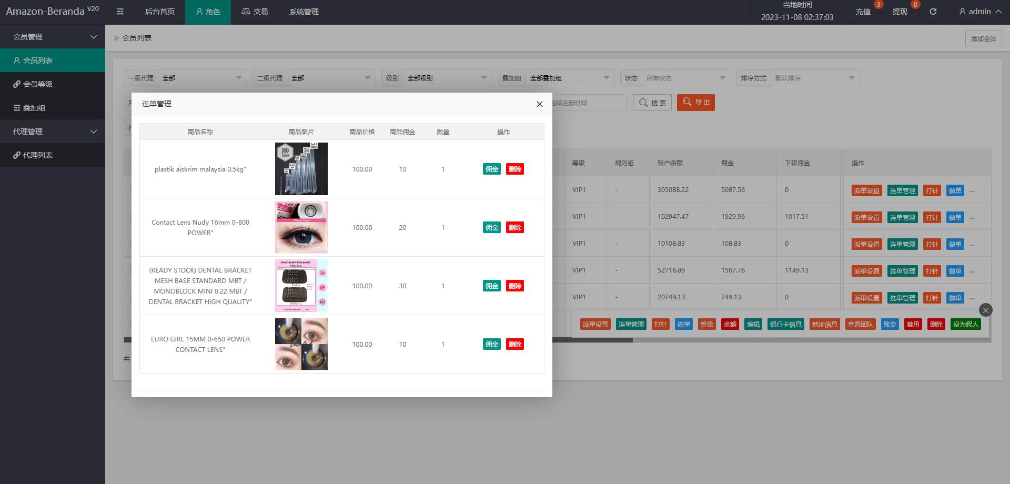Viewport: 1010px width, 484px height.
Task: Click the refresh icon in top bar
Action: (933, 12)
